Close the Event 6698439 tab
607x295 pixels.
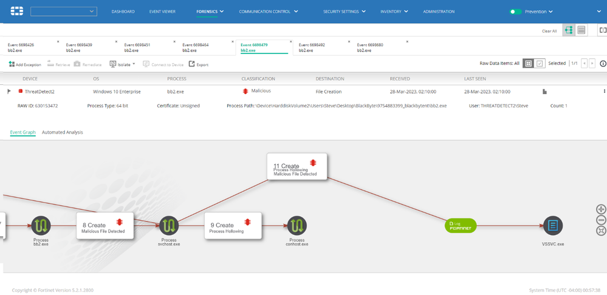(x=116, y=41)
